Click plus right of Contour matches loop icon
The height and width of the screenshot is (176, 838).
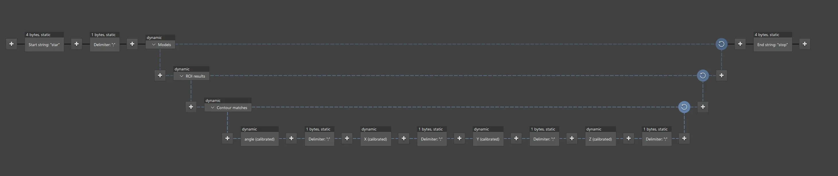tap(703, 107)
